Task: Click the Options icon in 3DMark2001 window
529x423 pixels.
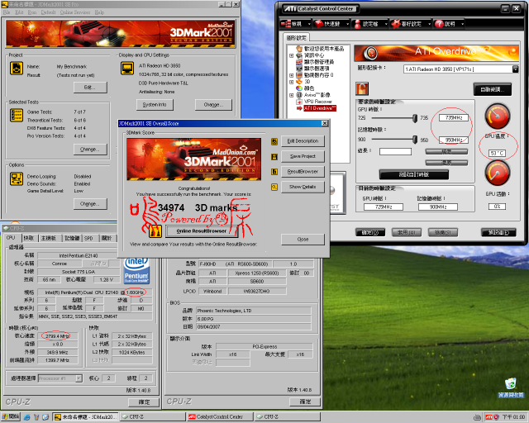Action: [x=17, y=178]
